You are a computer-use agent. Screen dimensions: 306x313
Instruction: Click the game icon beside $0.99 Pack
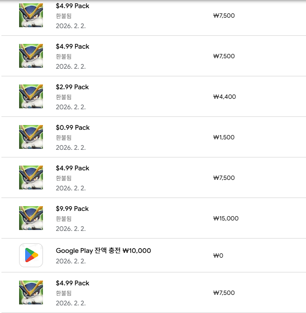tap(31, 137)
